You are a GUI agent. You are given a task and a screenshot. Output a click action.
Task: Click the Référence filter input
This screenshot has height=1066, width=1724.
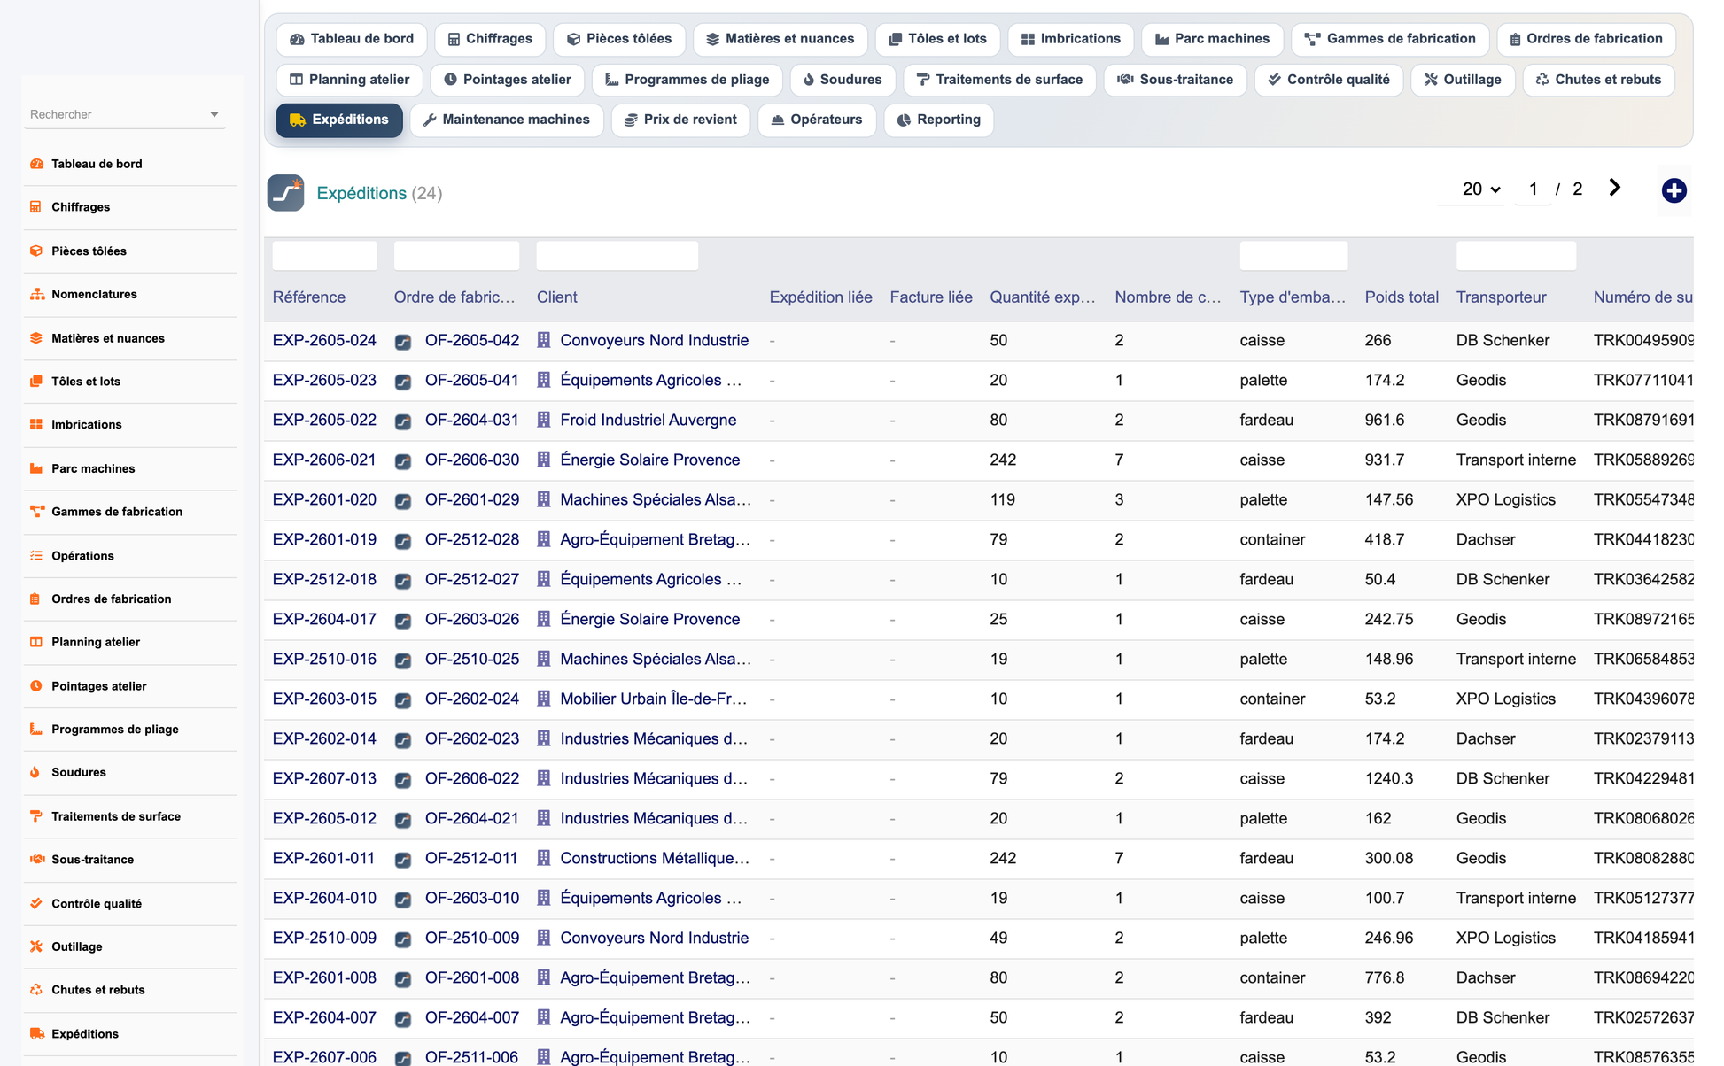[x=324, y=256]
